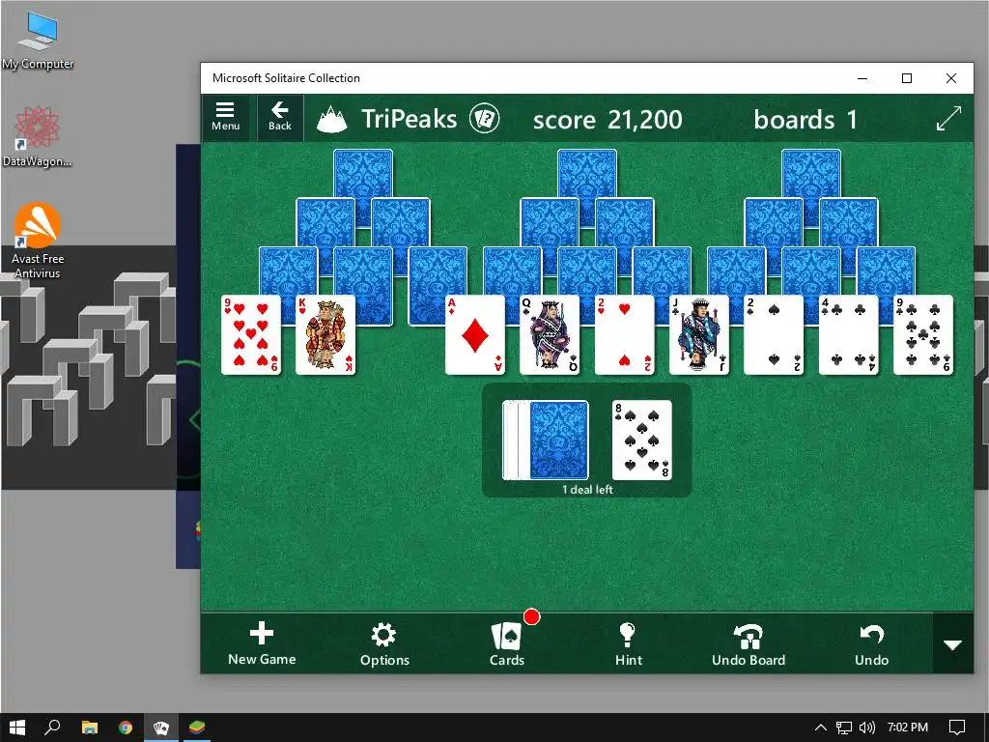Select the King of hearts card
This screenshot has height=742, width=989.
[x=325, y=335]
